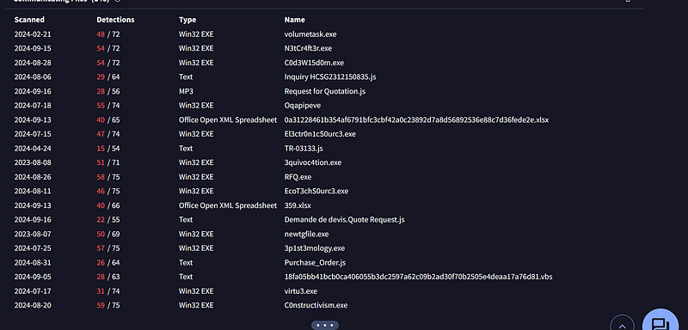Viewport: 688px width, 330px height.
Task: Open file N3tCr4ft3r.exe
Action: pyautogui.click(x=308, y=48)
